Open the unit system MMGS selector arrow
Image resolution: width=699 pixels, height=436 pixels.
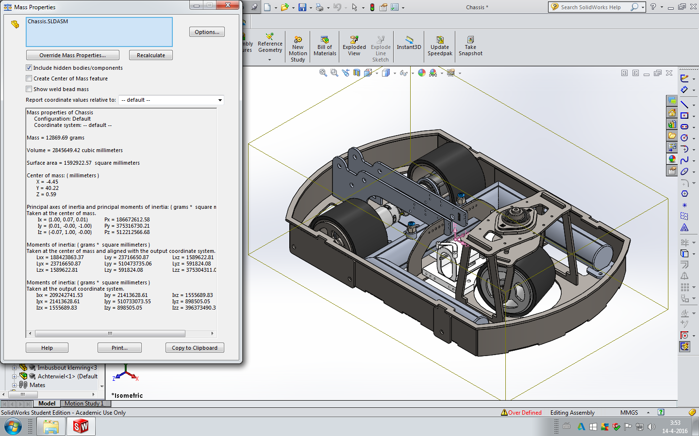pos(648,413)
